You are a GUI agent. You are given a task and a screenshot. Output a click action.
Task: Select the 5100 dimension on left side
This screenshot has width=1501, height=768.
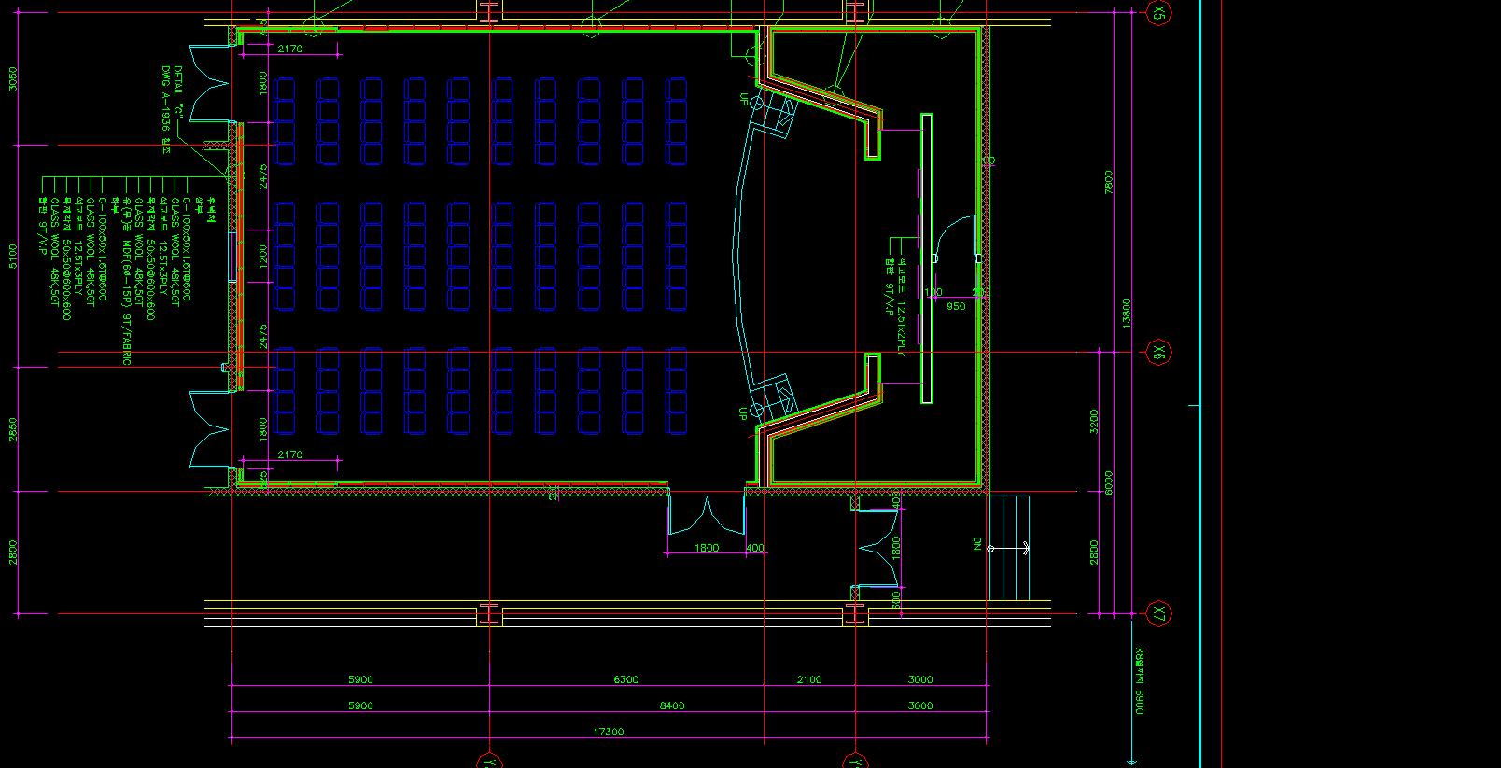[x=13, y=257]
